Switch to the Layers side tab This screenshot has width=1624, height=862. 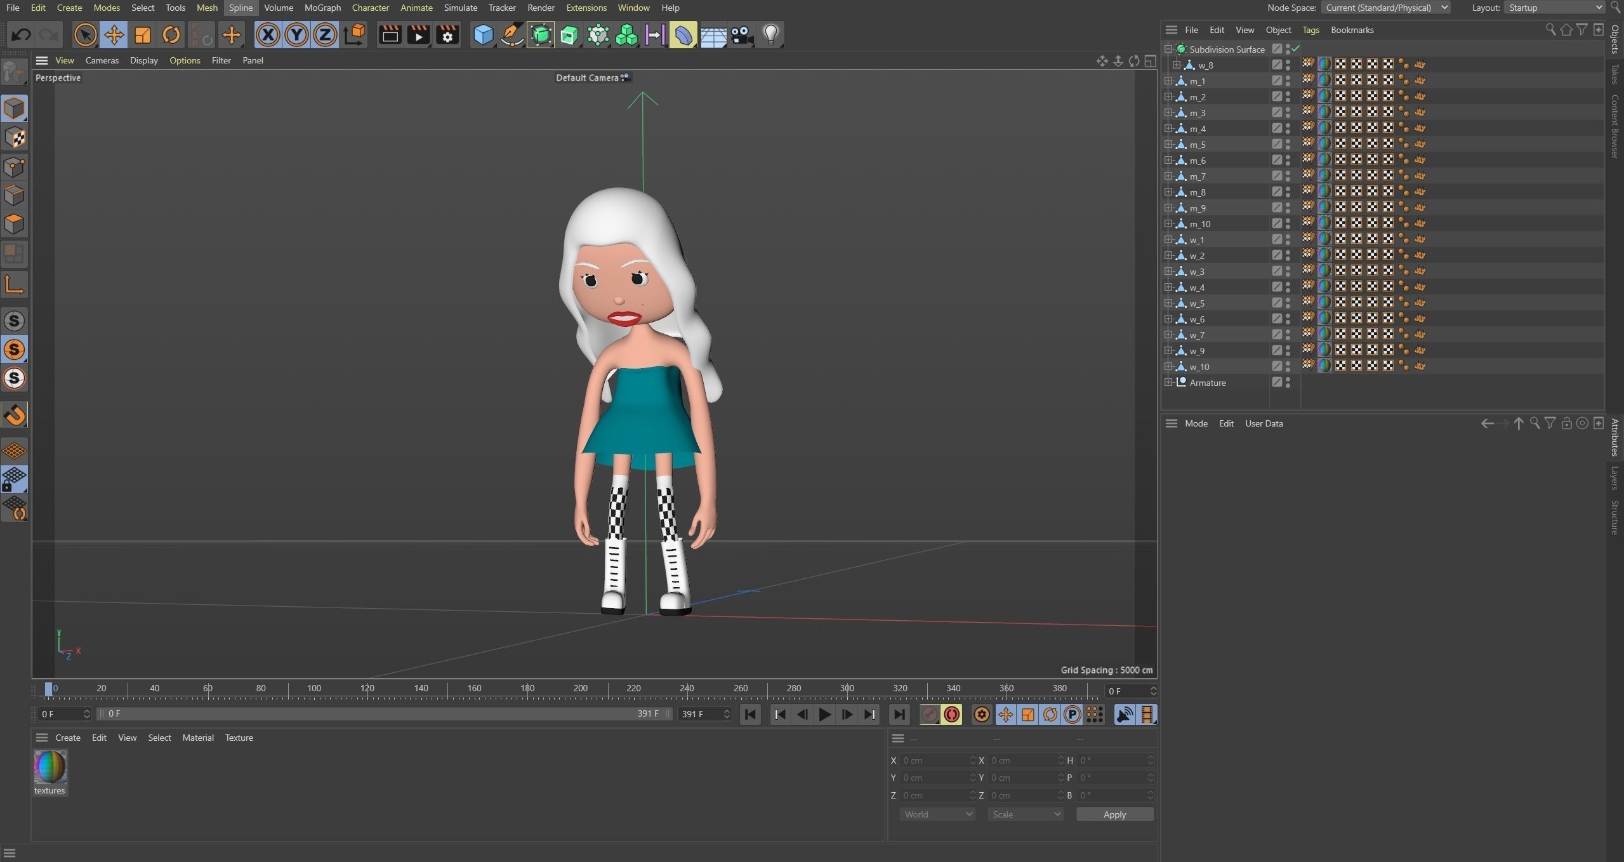1614,478
